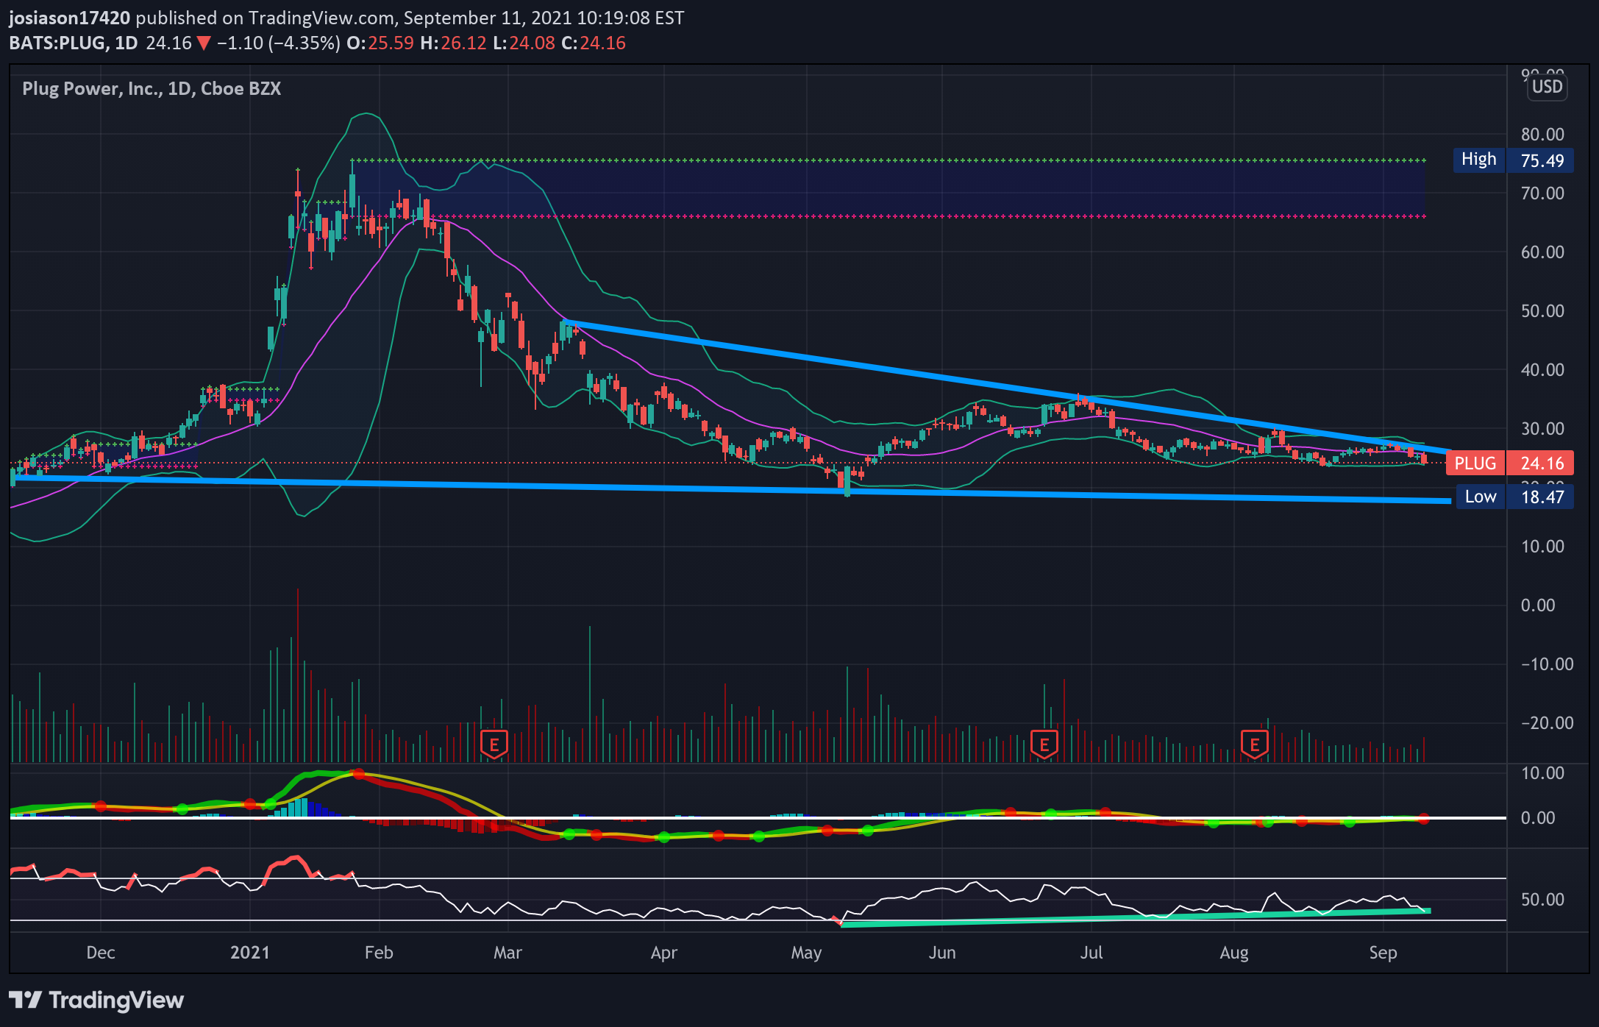Click the Apr label on time axis
Image resolution: width=1599 pixels, height=1027 pixels.
coord(663,953)
